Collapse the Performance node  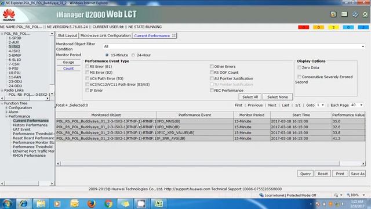point(6,116)
